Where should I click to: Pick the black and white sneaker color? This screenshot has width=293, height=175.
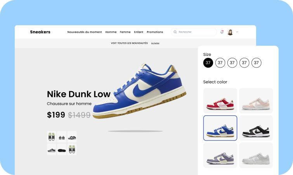click(256, 128)
